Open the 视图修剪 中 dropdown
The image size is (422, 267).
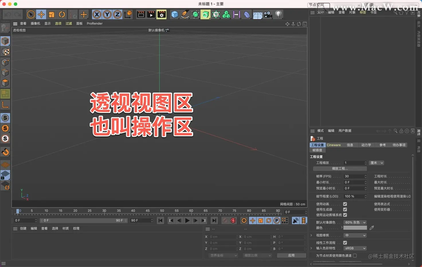tap(355, 235)
